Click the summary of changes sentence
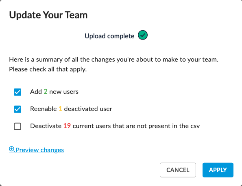The height and width of the screenshot is (186, 242). point(114,60)
